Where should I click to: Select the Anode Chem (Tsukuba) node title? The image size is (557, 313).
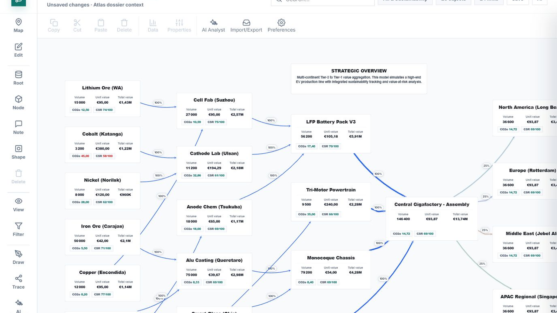coord(214,207)
